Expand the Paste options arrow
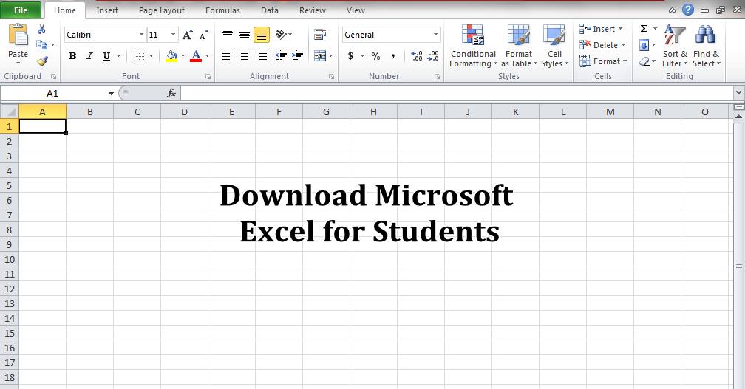Screen dimensions: 745x389 18,63
